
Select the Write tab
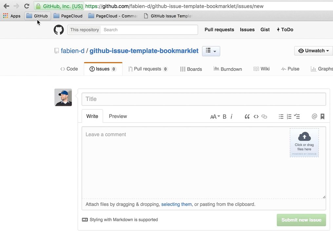pos(92,116)
